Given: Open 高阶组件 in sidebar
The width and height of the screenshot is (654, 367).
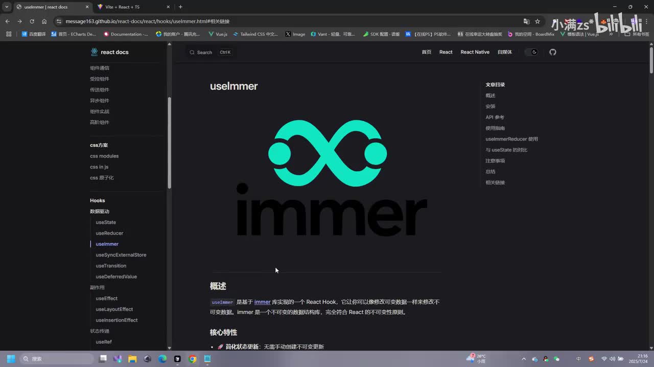Looking at the screenshot, I should coord(100,122).
